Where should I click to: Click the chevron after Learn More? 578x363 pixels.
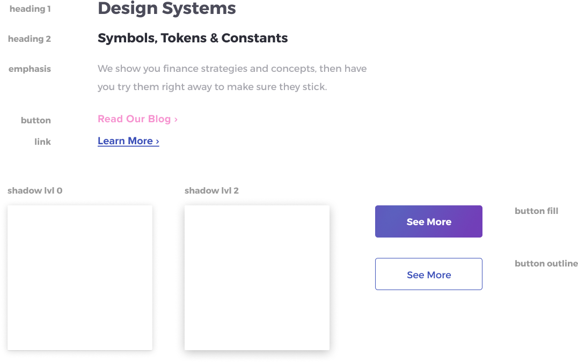[x=157, y=142]
